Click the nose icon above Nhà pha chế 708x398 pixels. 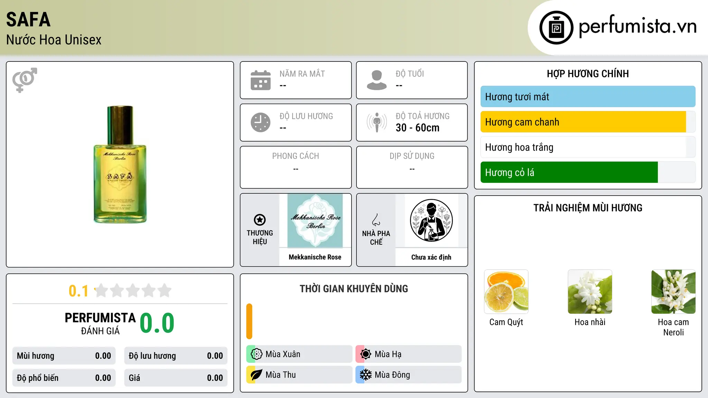click(x=376, y=220)
